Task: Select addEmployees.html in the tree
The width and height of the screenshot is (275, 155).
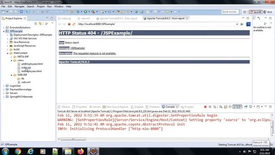Action: [32, 64]
